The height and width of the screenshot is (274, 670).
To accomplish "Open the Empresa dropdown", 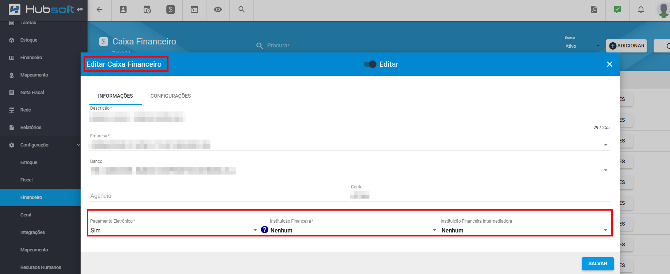I will click(350, 145).
